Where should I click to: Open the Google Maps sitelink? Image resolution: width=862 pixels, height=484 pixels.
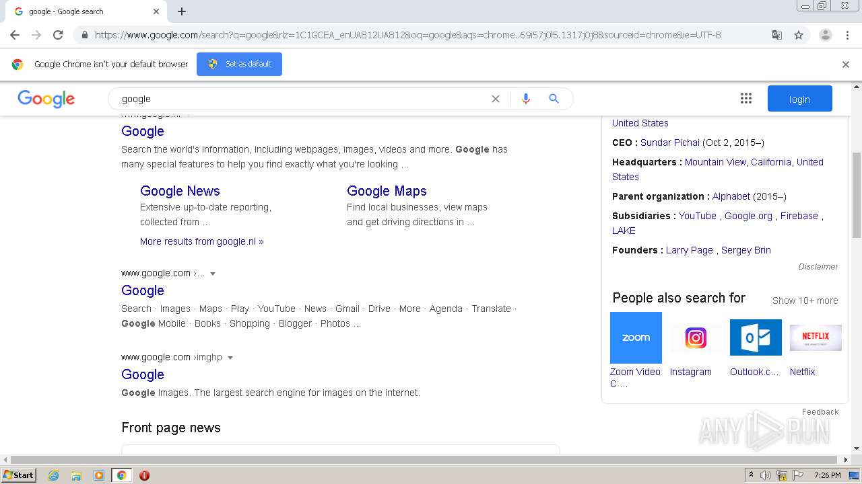point(387,191)
